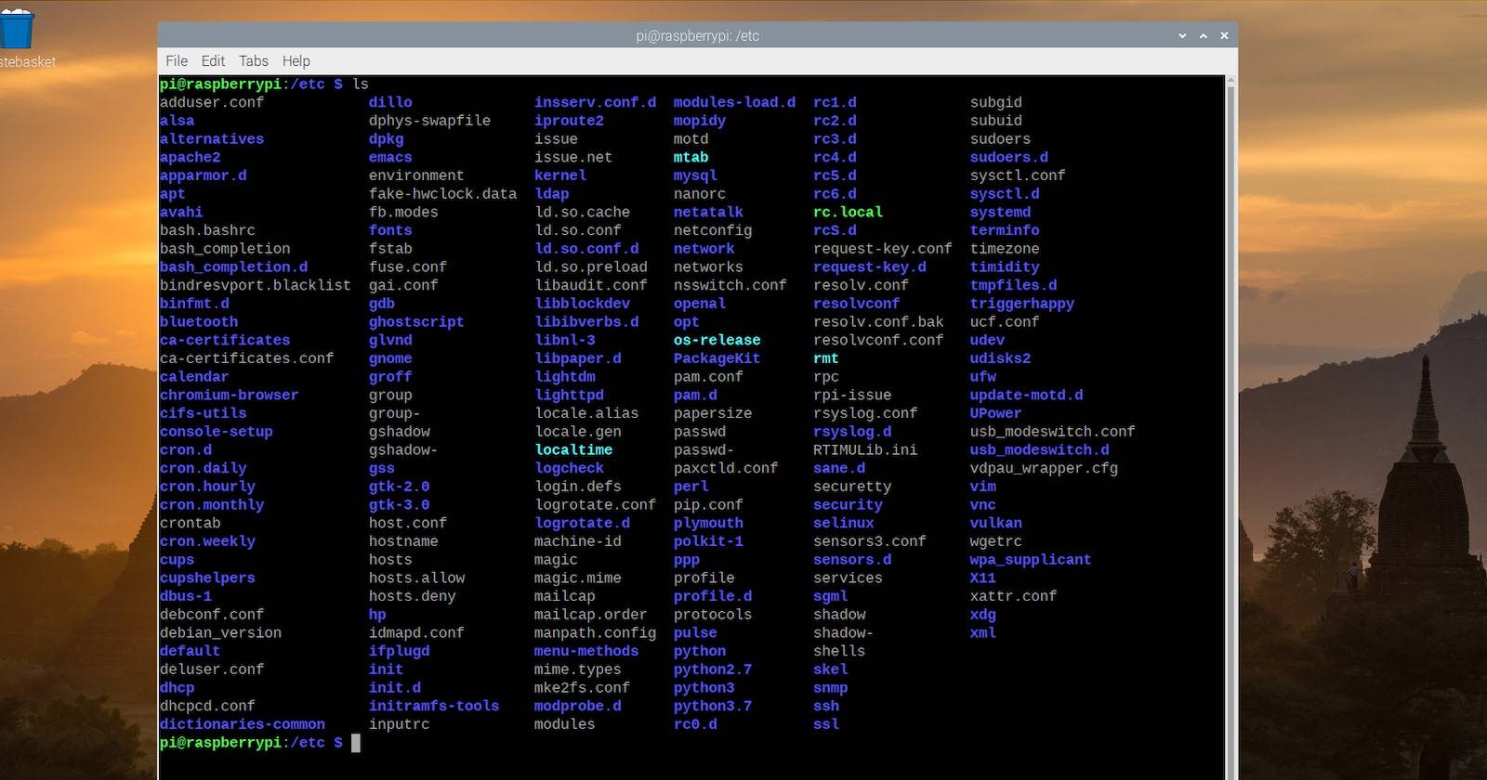
Task: Click the usb_modeswitch.conf file entry
Action: [1052, 432]
